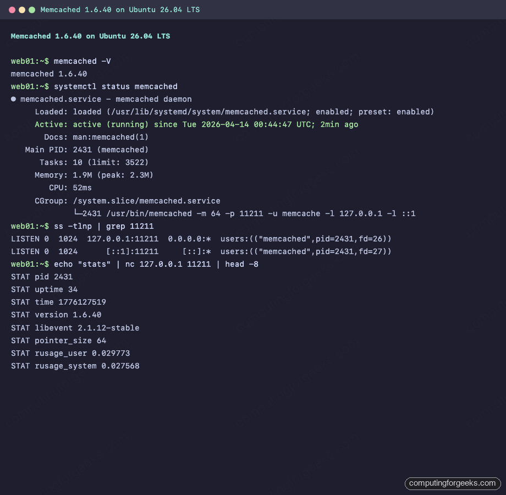Click the computingforgeeks.com watermark link
The height and width of the screenshot is (495, 506).
(453, 483)
